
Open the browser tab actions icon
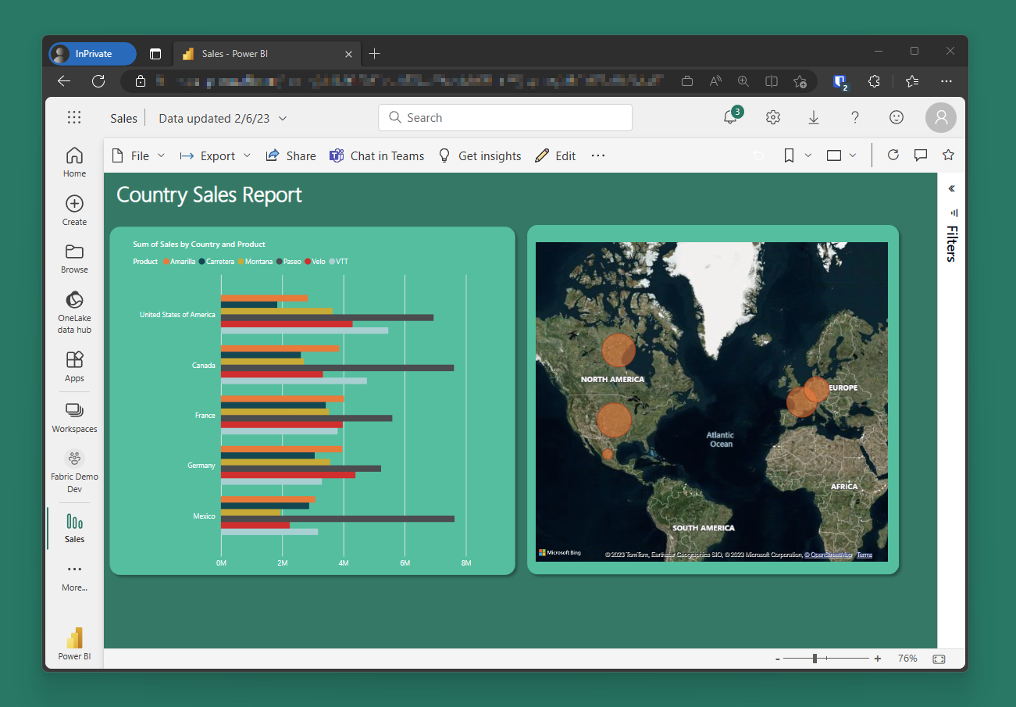tap(155, 54)
